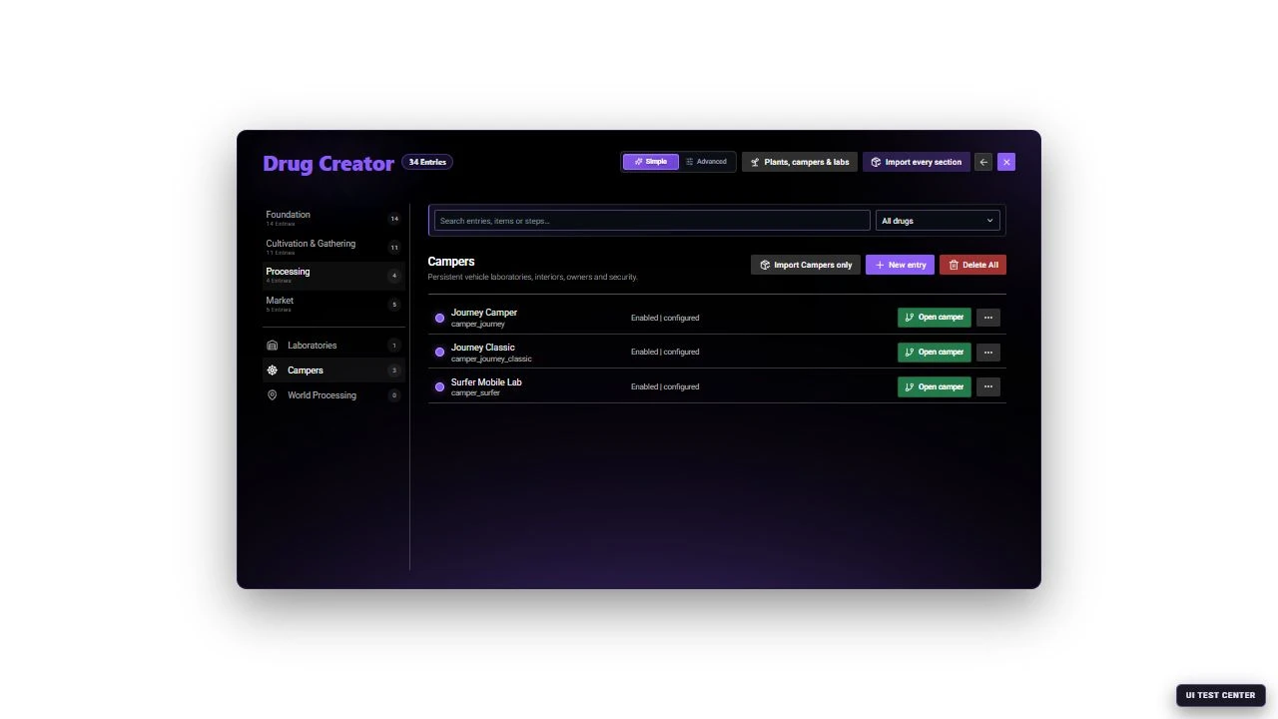Click the UI TEST CENTER button
Screen dimensions: 1278x719
1221,695
